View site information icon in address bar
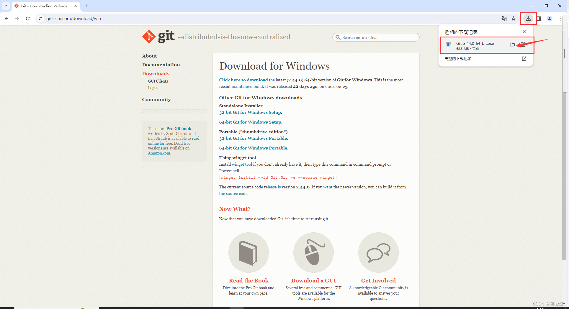 click(x=40, y=19)
